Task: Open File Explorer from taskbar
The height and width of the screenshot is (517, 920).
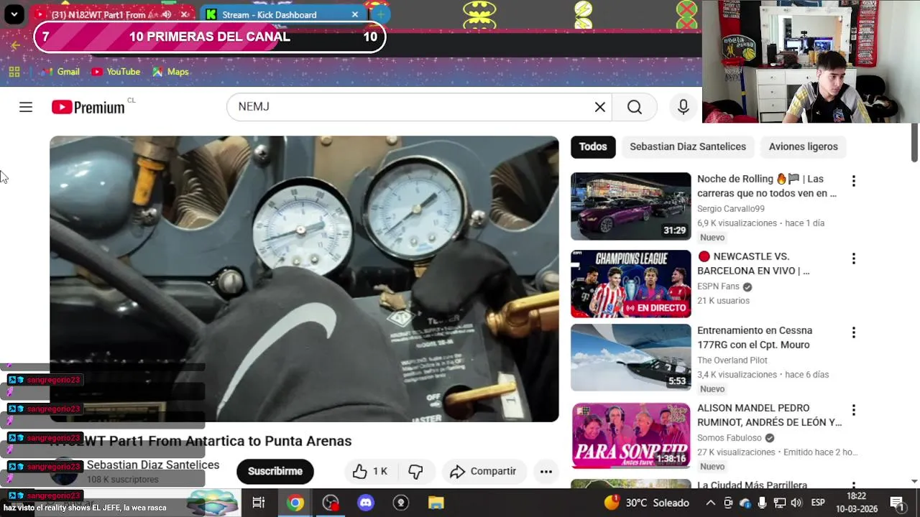Action: 436,503
